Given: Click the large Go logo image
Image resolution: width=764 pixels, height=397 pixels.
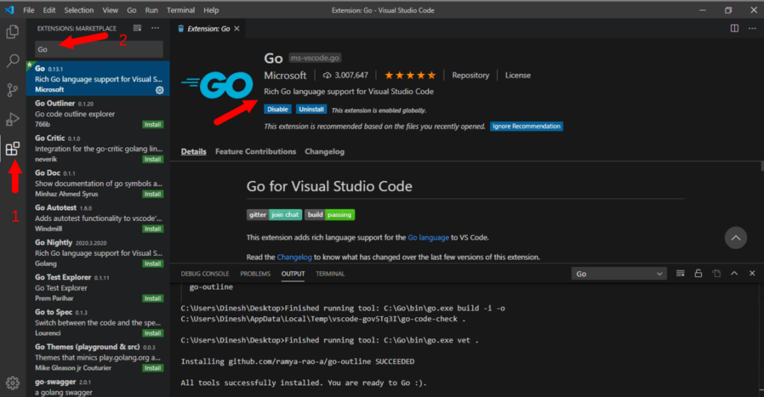Looking at the screenshot, I should [217, 85].
